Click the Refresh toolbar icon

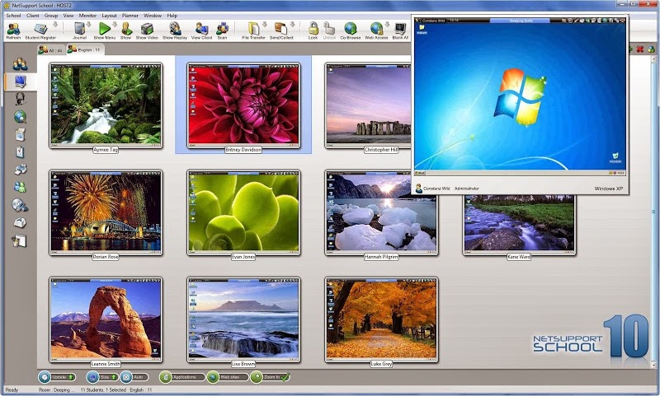(x=13, y=30)
